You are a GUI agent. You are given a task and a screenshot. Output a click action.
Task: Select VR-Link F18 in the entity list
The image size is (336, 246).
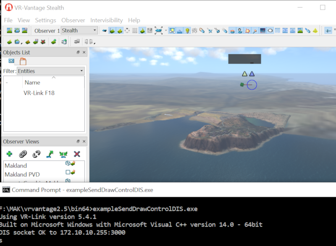[x=39, y=93]
